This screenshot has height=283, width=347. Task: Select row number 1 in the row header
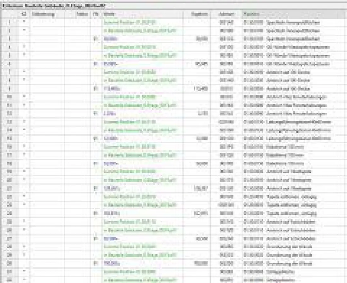[x=9, y=22]
